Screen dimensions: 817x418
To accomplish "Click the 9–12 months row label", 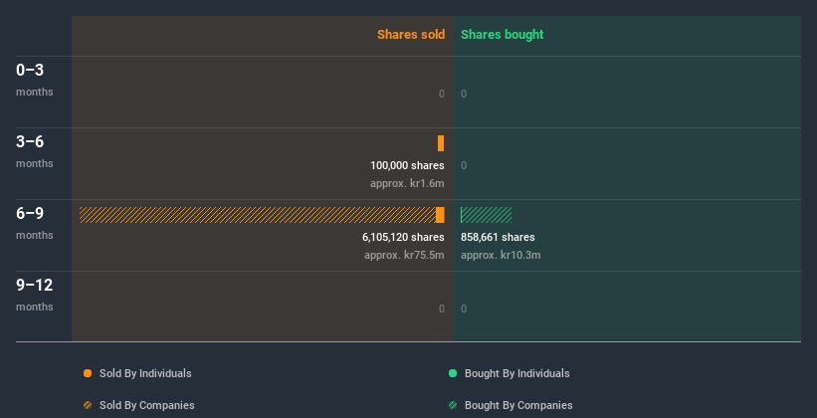I will tap(35, 295).
